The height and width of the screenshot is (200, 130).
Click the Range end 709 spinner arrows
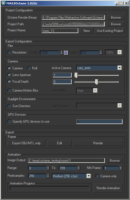79,168
